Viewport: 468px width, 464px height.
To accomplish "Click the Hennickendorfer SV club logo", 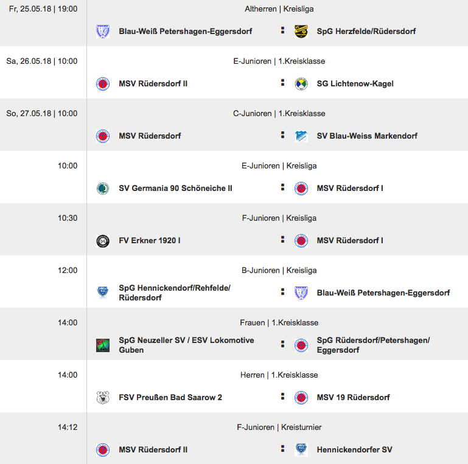I will tap(301, 450).
